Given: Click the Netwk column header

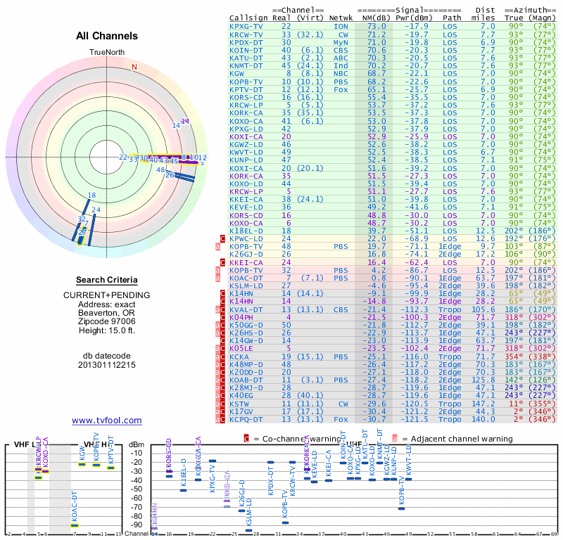Looking at the screenshot, I should 341,18.
